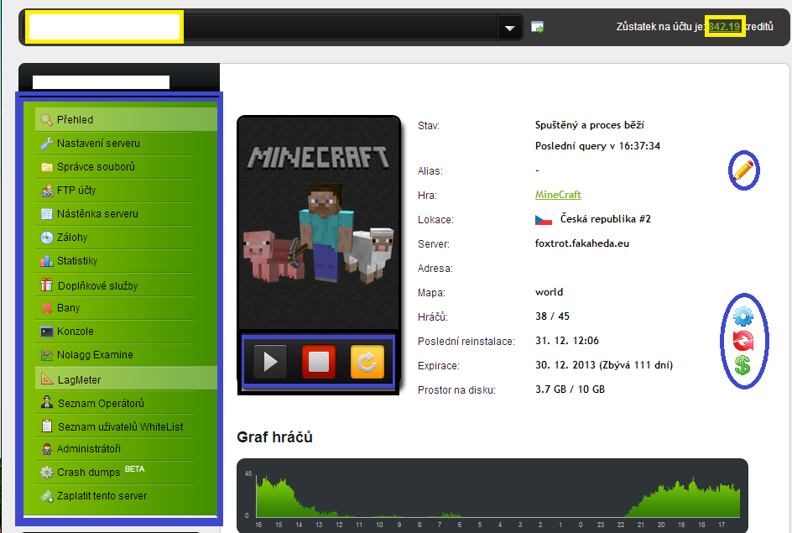
Task: Click the gift icon for Doplňkové služby
Action: coord(46,285)
